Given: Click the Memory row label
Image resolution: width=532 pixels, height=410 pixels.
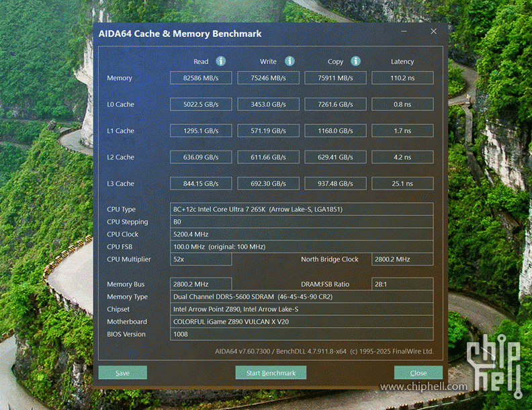Looking at the screenshot, I should (x=120, y=78).
